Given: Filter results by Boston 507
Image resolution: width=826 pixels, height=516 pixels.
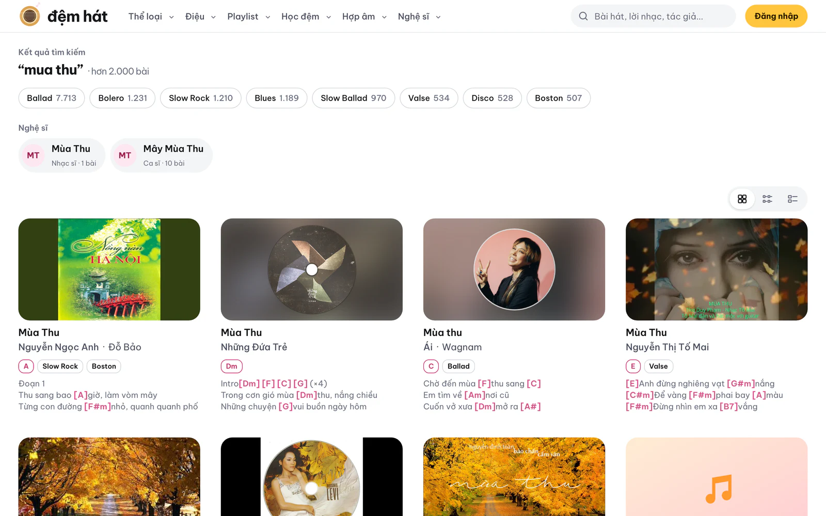Looking at the screenshot, I should pyautogui.click(x=559, y=98).
